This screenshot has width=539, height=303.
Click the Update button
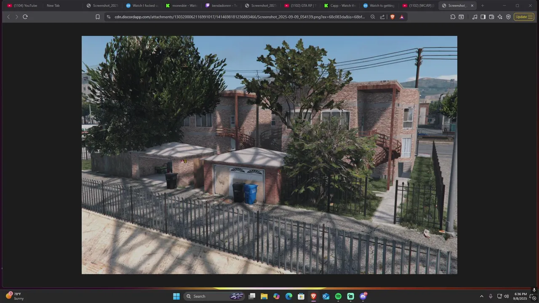pyautogui.click(x=521, y=17)
